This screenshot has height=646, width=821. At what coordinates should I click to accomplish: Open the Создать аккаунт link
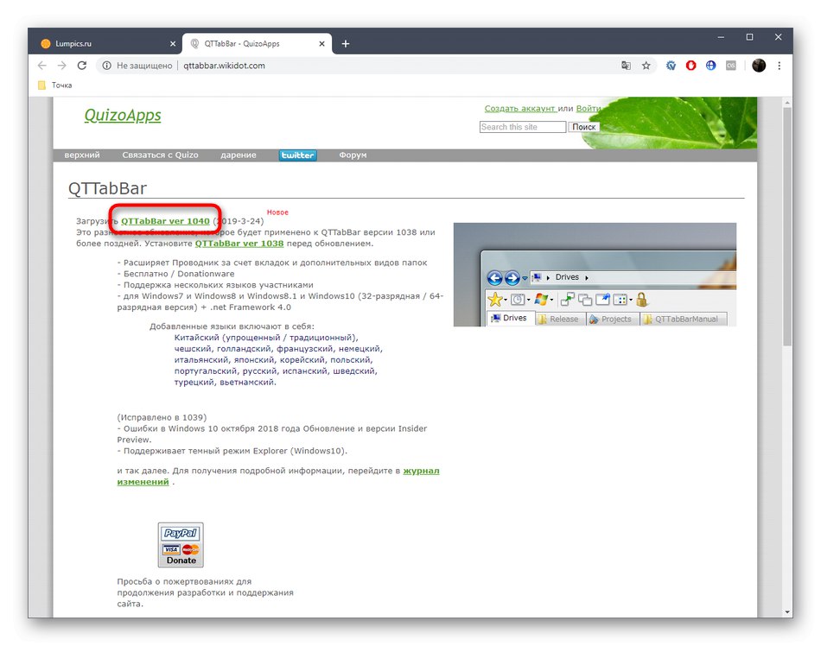(520, 108)
